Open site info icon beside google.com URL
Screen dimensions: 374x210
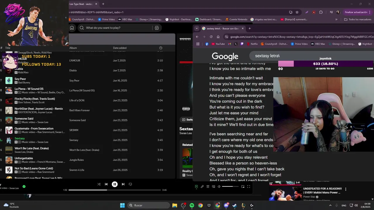(x=226, y=37)
